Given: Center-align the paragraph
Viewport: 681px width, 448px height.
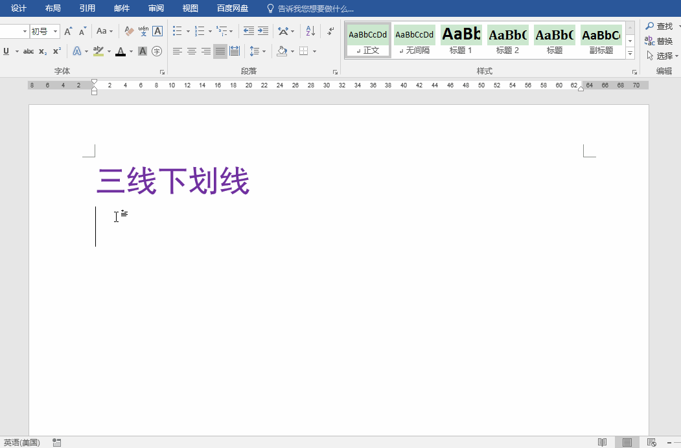Looking at the screenshot, I should 192,51.
